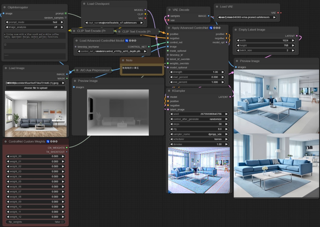Click the left arrow to decrease width value
Screen dimensions: 320x227
pos(238,40)
